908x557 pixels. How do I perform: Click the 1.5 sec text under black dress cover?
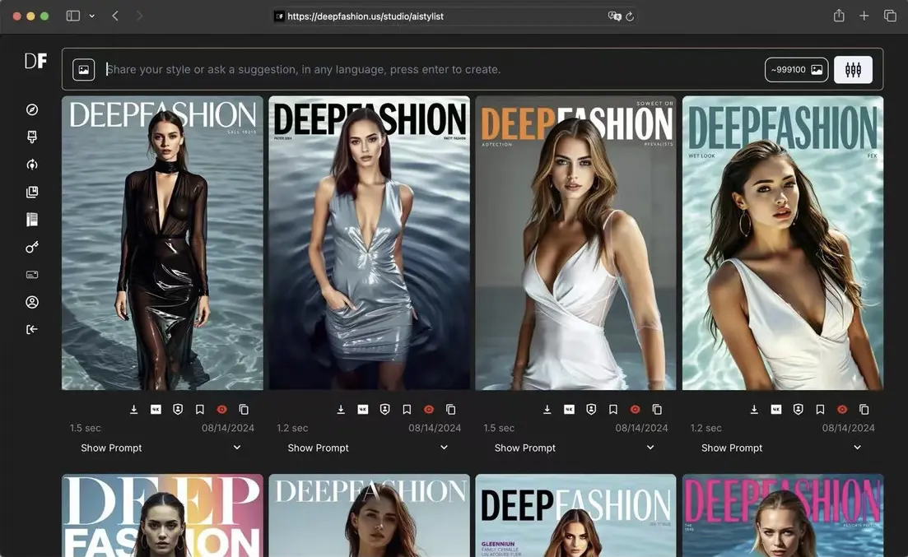[x=85, y=428]
